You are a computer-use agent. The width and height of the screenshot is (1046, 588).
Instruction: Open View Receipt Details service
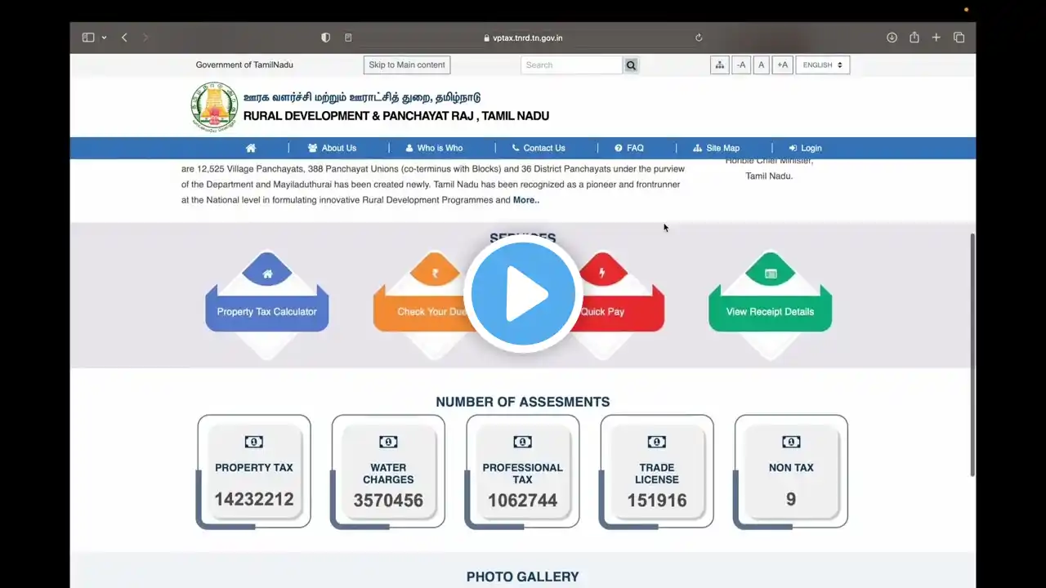coord(770,311)
